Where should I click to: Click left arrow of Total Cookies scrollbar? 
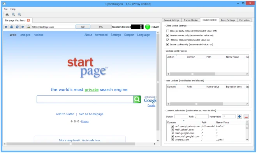tap(168, 104)
